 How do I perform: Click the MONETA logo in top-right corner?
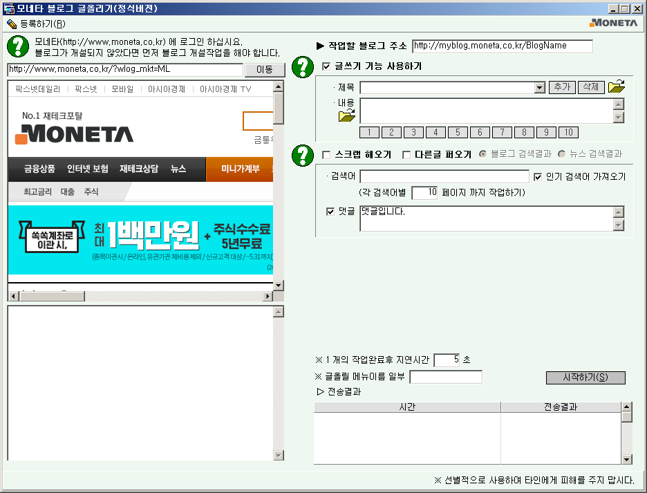point(613,23)
